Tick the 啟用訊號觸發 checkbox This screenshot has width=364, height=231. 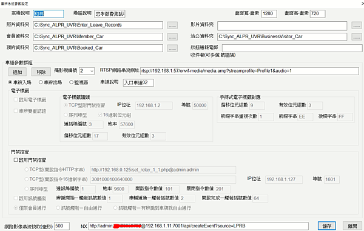point(30,198)
